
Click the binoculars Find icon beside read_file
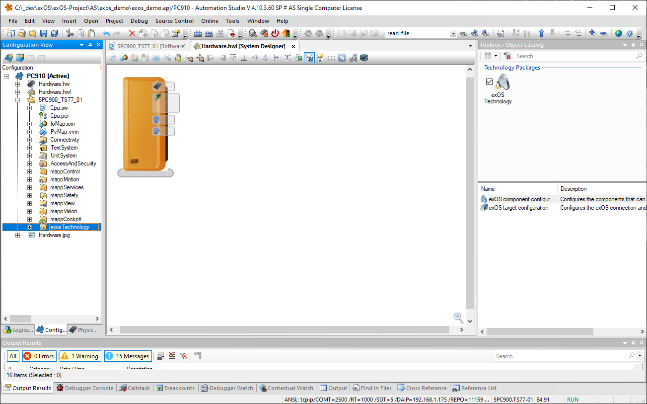pos(464,33)
